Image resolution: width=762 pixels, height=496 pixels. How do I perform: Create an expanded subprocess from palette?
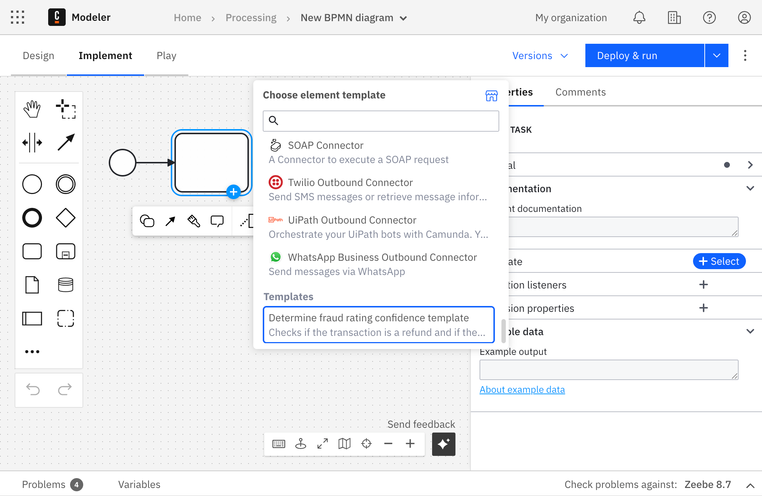pyautogui.click(x=66, y=251)
